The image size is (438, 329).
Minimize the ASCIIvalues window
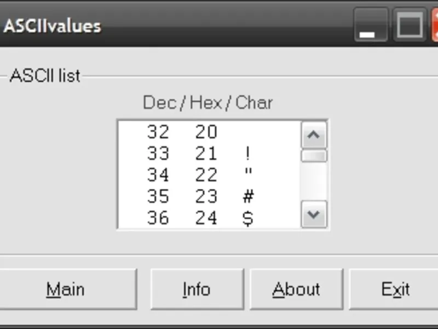click(370, 25)
